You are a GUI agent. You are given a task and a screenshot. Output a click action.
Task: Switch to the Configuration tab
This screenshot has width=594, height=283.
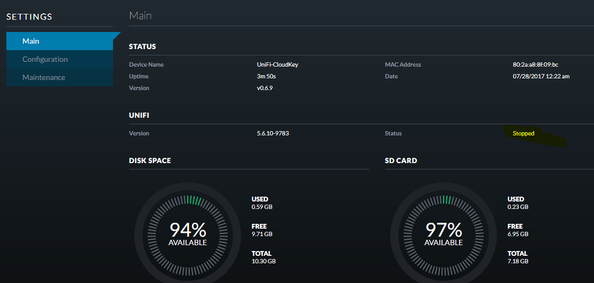45,59
